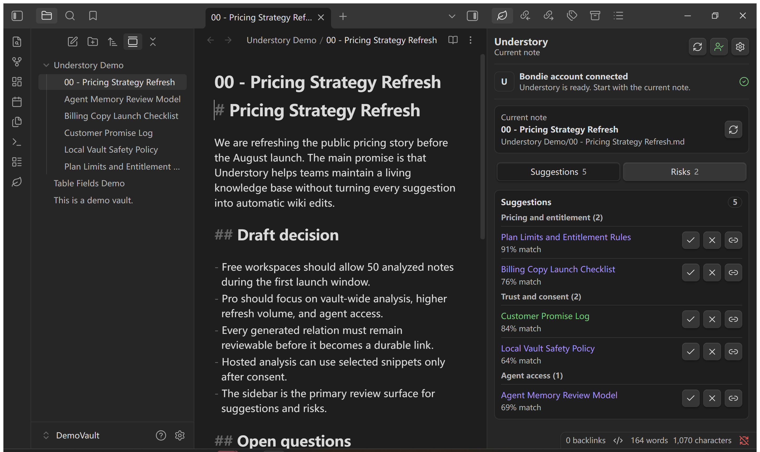This screenshot has height=452, width=760.
Task: Open the command palette ribbon icon
Action: point(17,142)
